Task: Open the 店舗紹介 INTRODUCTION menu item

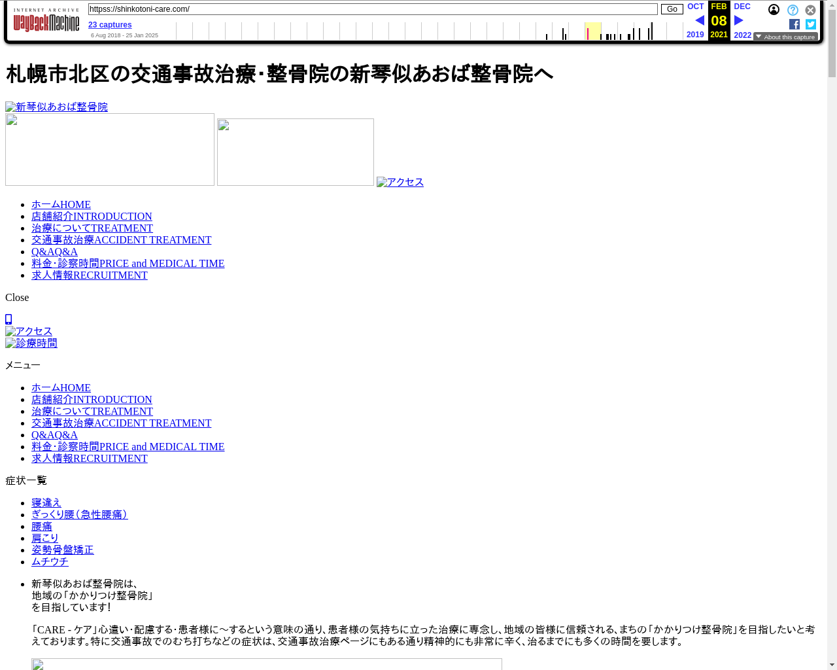Action: coord(92,217)
